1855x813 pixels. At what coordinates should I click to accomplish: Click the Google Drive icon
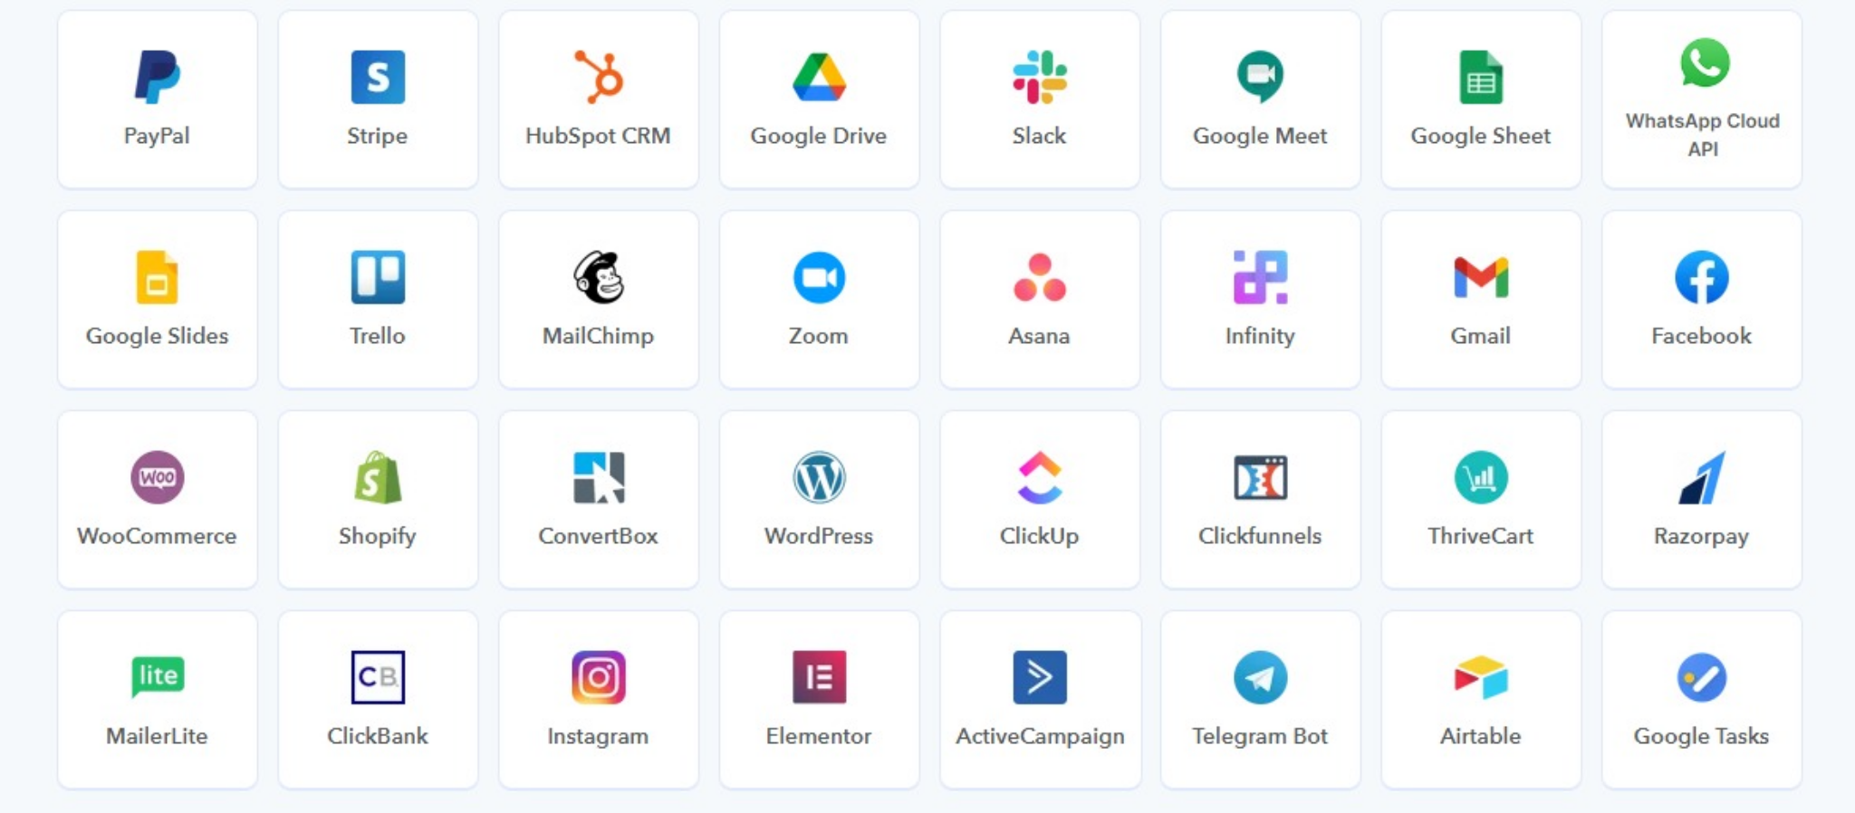(x=819, y=77)
